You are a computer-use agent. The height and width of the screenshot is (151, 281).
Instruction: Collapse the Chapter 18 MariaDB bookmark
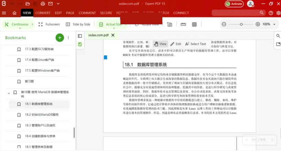tap(9, 93)
